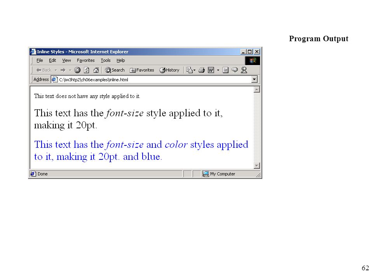Maximize the Internet Explorer window
The image size is (373, 280).
pyautogui.click(x=249, y=52)
